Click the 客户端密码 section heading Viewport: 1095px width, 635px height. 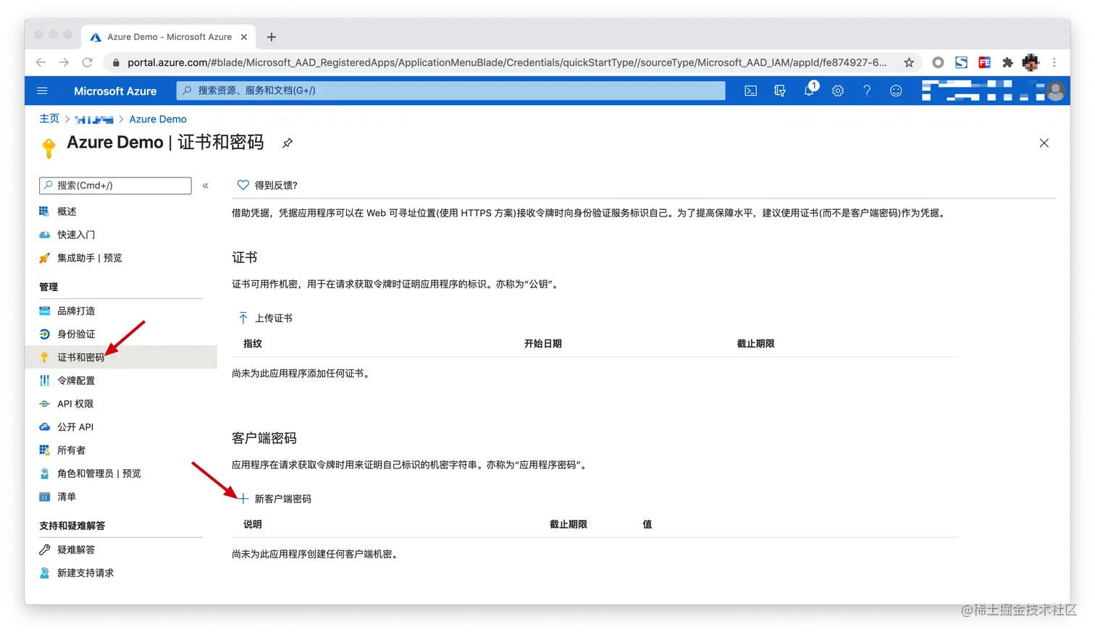(264, 438)
